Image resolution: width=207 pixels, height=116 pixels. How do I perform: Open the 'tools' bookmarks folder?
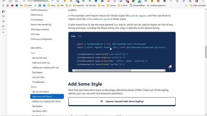click(28, 5)
